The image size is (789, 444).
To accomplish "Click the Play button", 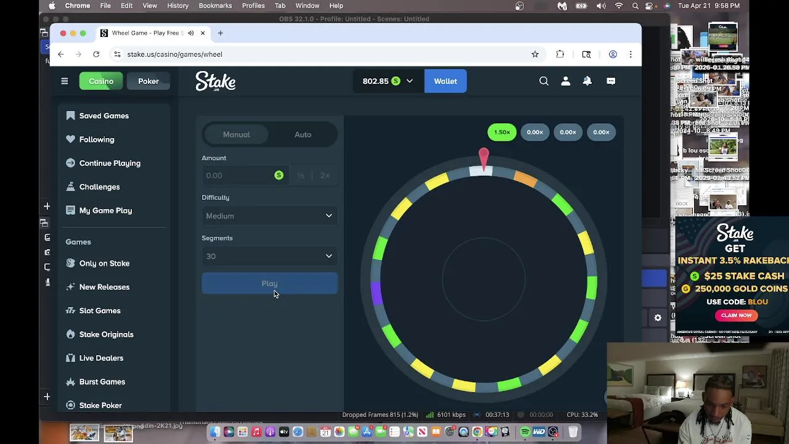I will click(269, 284).
